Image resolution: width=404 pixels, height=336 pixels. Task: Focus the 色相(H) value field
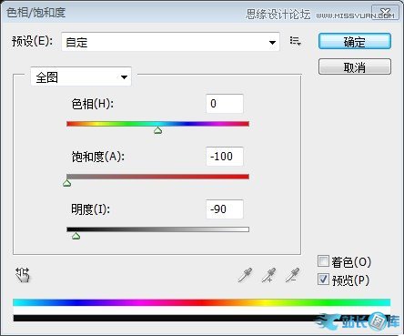pyautogui.click(x=225, y=104)
